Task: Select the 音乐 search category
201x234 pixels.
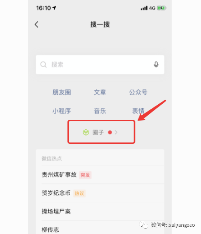Action: [x=100, y=111]
